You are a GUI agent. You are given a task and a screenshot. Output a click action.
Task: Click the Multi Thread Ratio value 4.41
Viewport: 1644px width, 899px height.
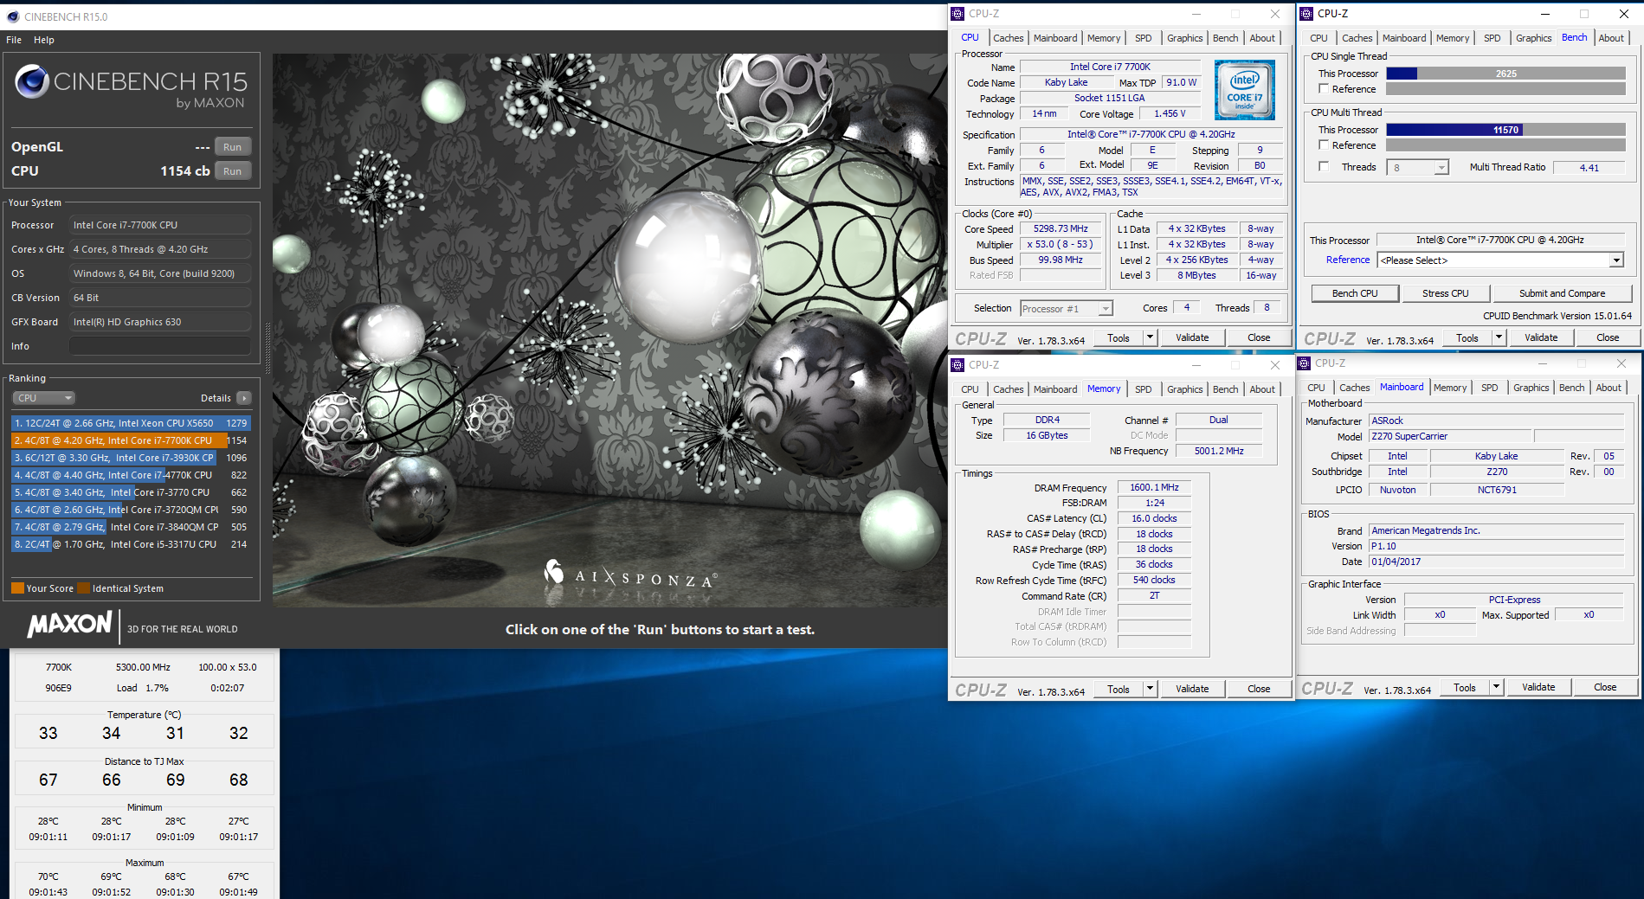pyautogui.click(x=1589, y=168)
